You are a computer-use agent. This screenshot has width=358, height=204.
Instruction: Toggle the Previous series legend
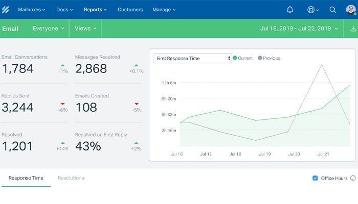click(x=269, y=58)
